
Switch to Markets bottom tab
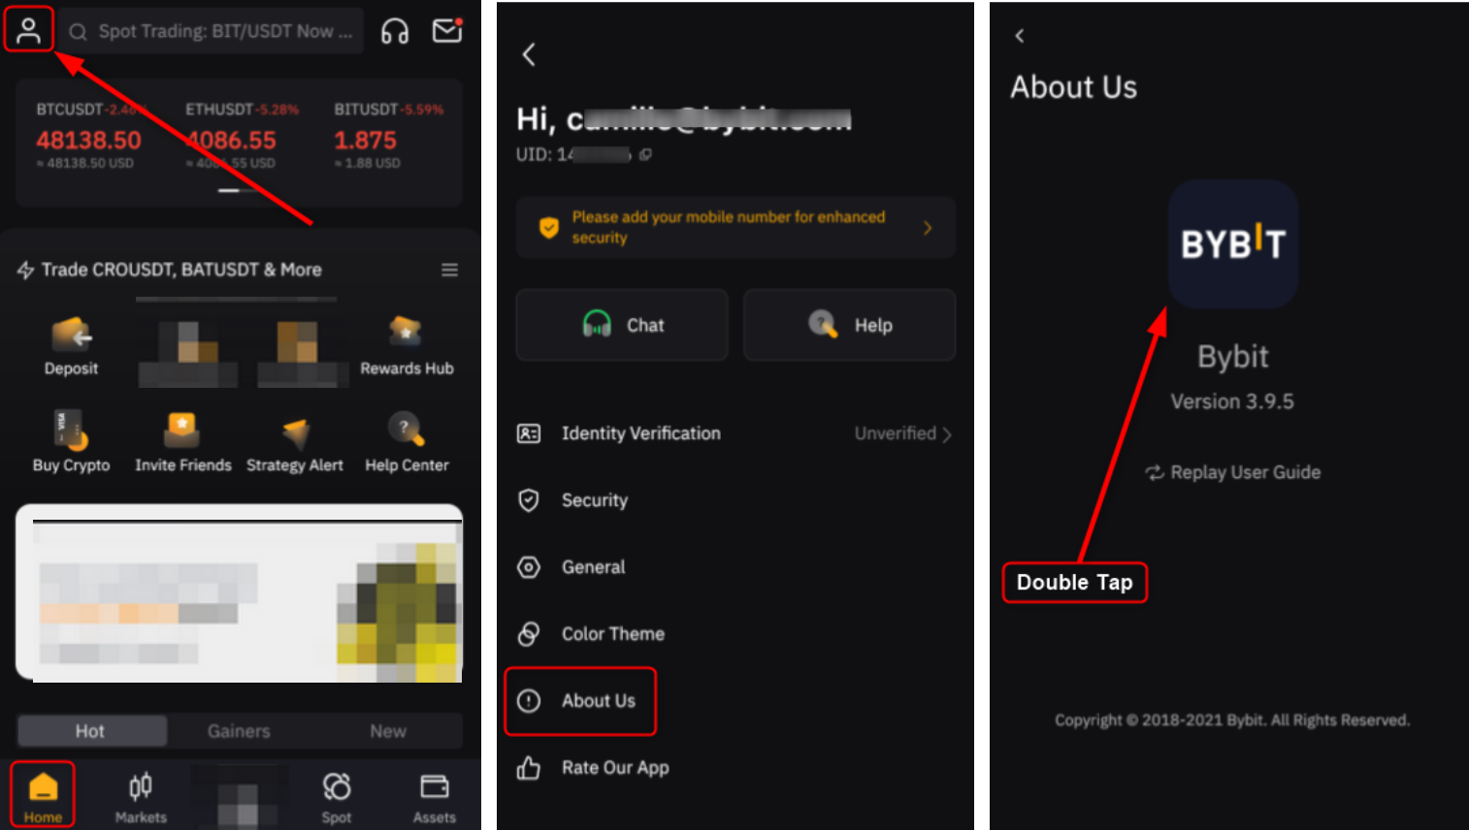click(x=141, y=797)
